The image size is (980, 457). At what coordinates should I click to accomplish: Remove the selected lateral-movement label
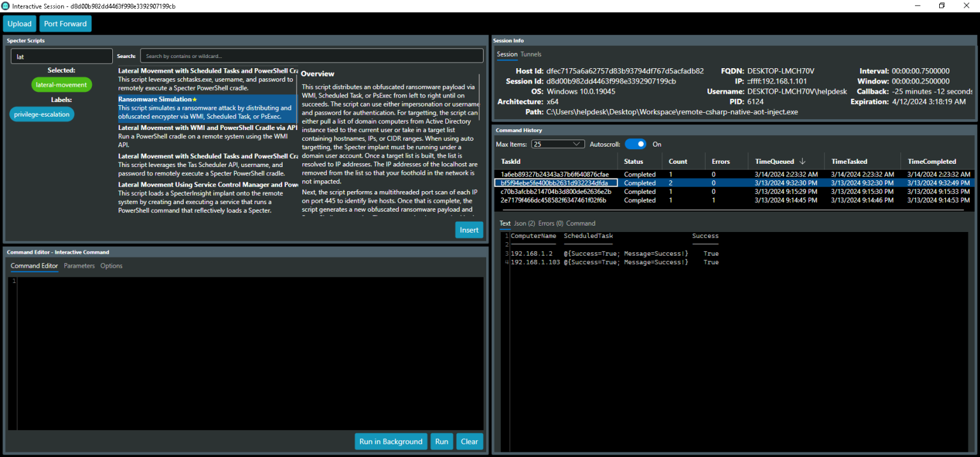coord(61,84)
